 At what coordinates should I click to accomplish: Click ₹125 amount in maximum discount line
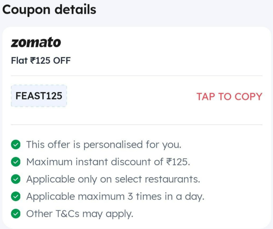pos(178,162)
